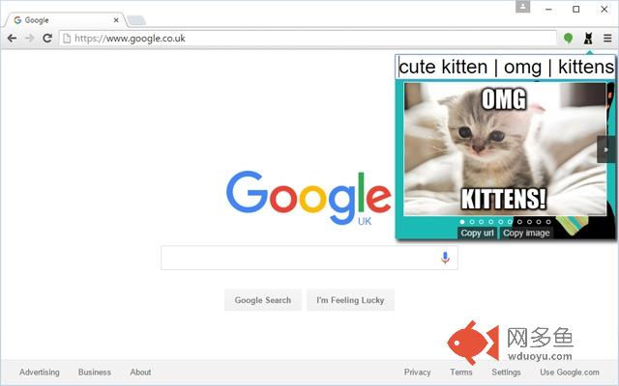Start voice search with microphone icon
619x386 pixels.
tap(445, 258)
